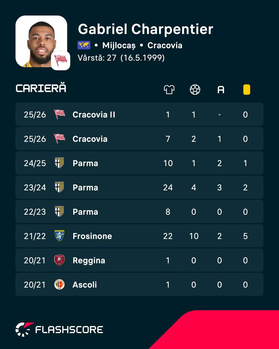Click the assists 'A' column header

[221, 90]
